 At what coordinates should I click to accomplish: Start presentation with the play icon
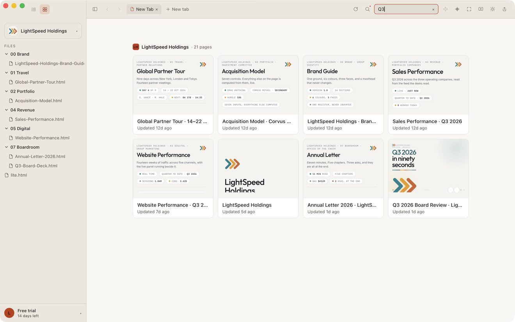[481, 9]
